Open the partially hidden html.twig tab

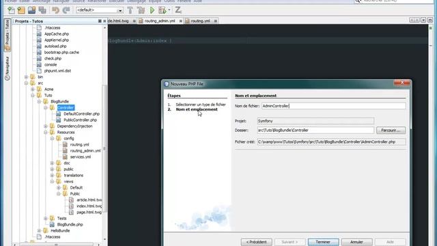(119, 21)
